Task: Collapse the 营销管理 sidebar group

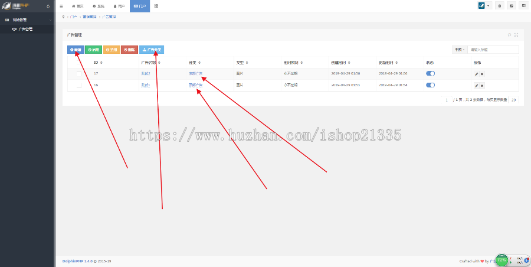Action: point(27,20)
